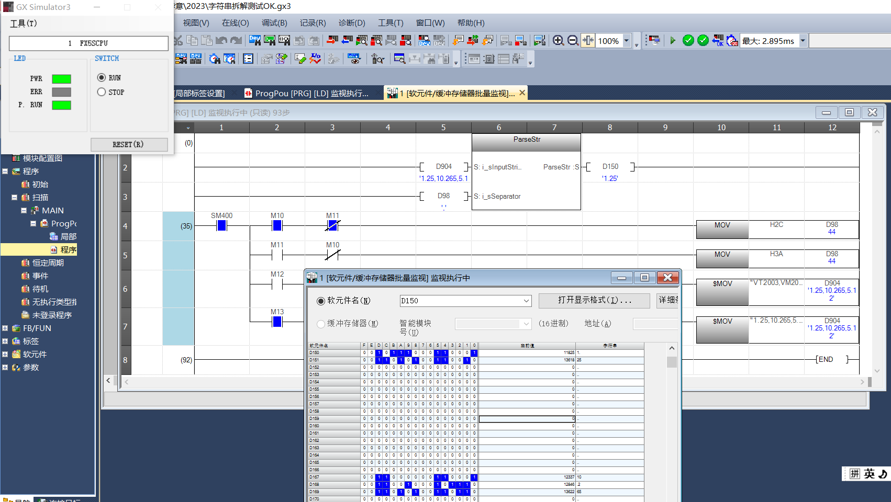
Task: Open the 调试(B) menu
Action: pos(274,23)
